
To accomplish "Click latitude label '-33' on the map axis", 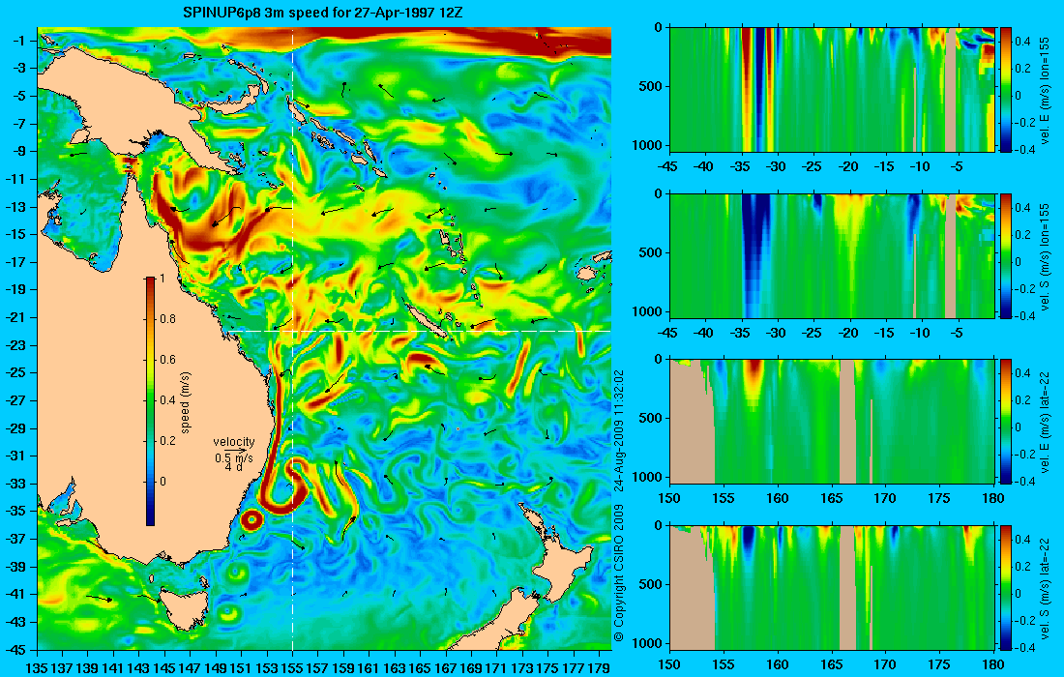I will pyautogui.click(x=17, y=483).
